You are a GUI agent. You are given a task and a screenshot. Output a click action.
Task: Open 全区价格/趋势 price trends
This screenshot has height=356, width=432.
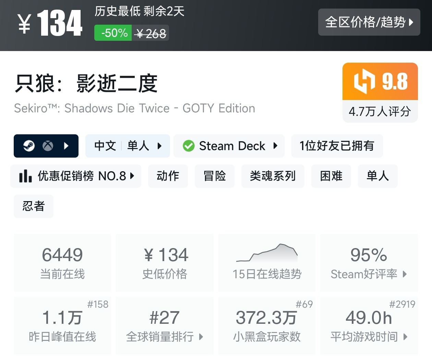(369, 22)
